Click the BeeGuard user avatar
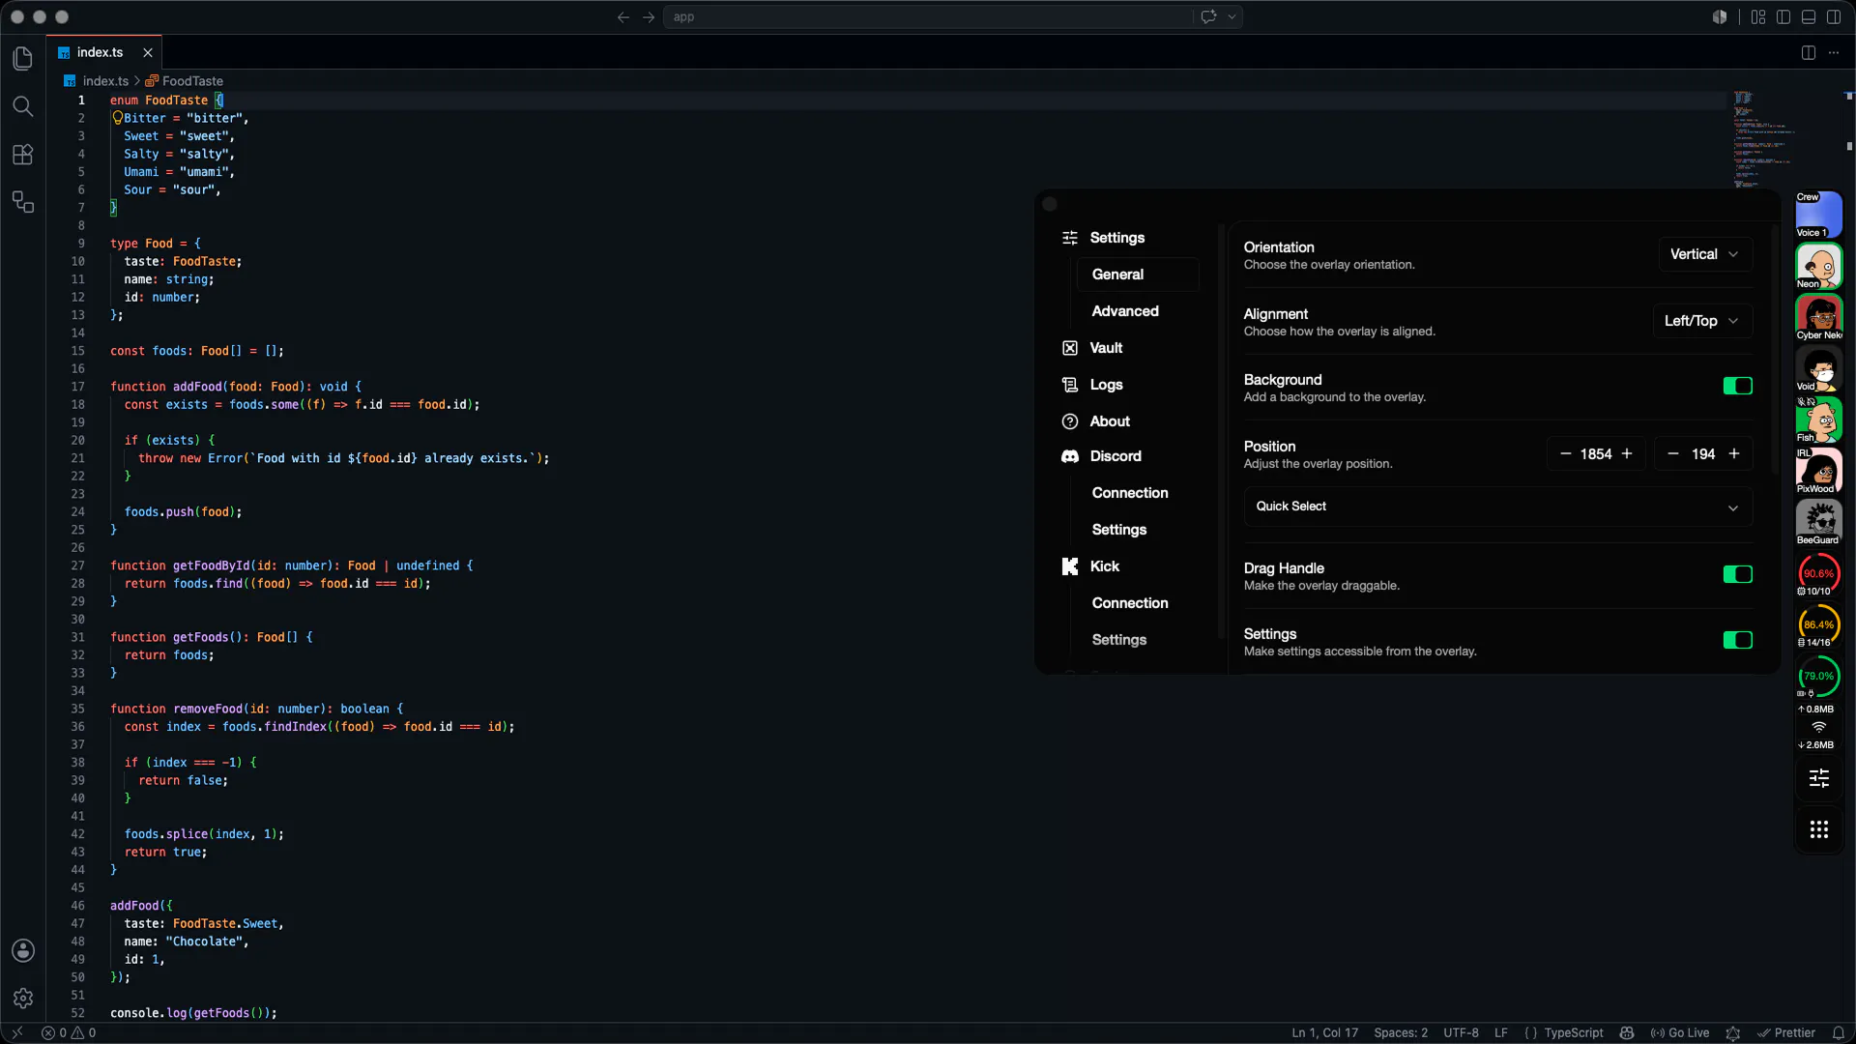The height and width of the screenshot is (1044, 1856). point(1819,522)
